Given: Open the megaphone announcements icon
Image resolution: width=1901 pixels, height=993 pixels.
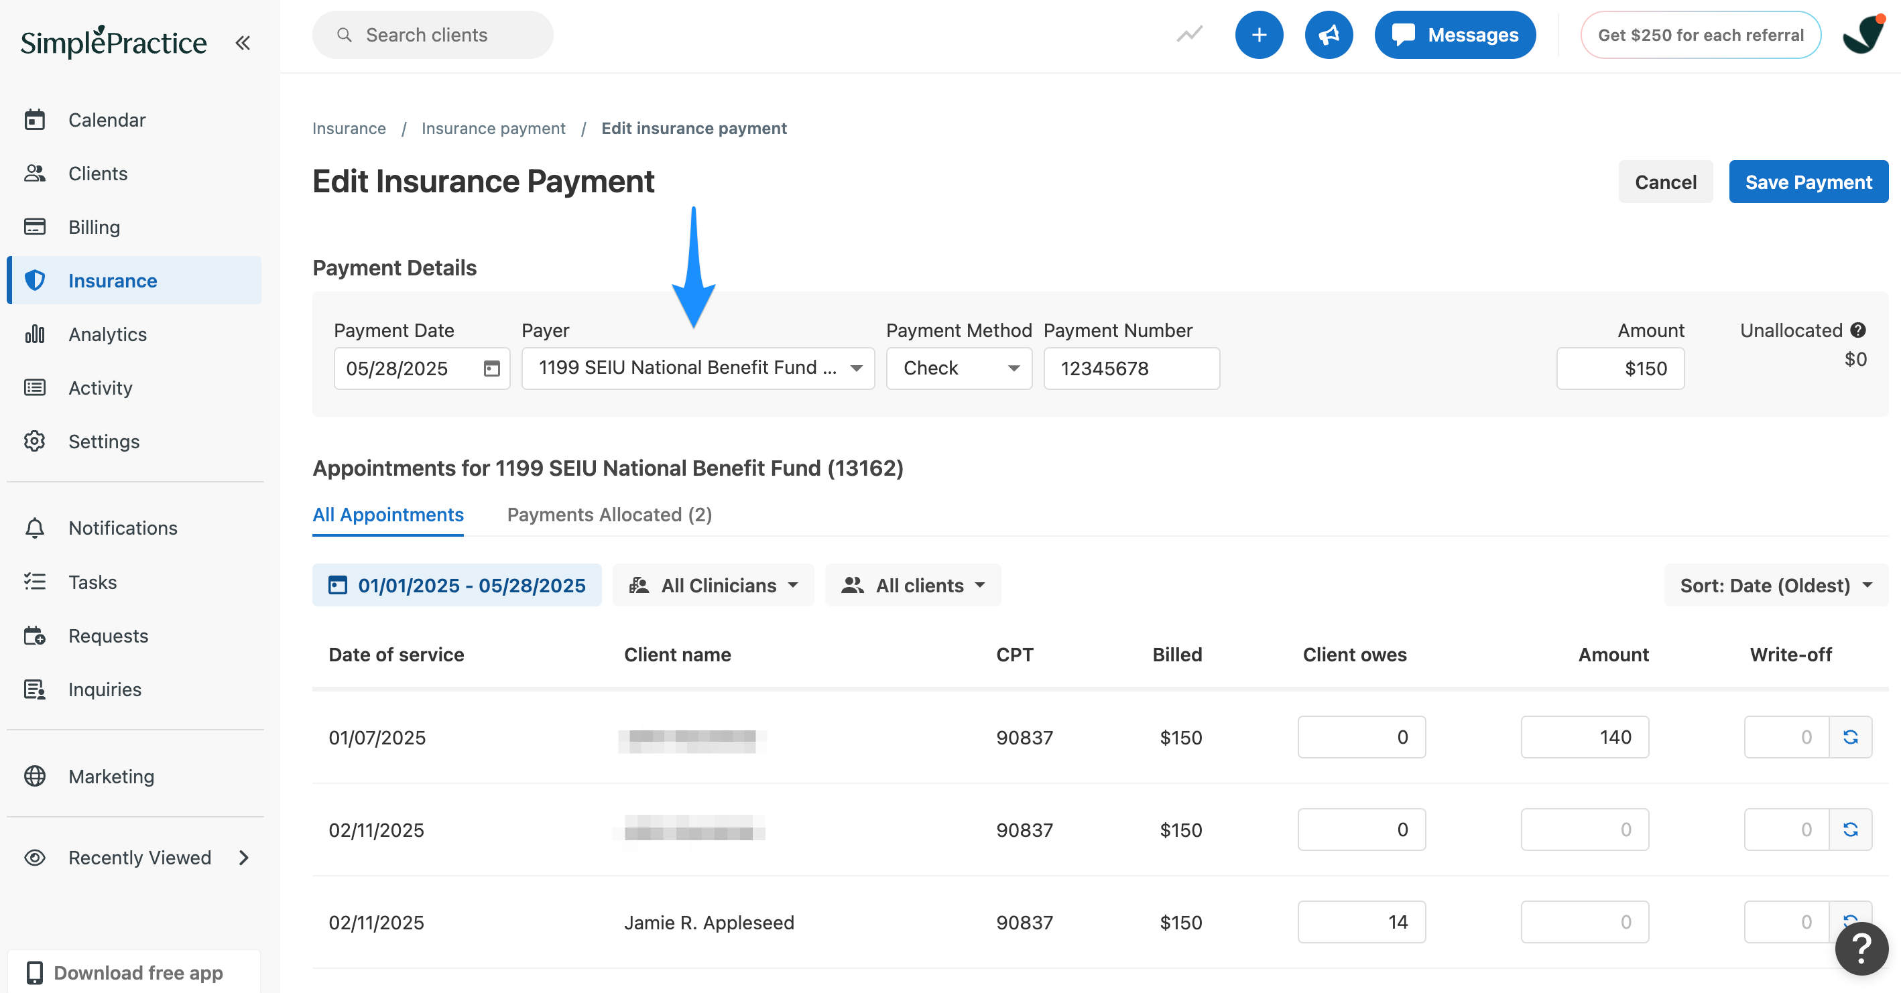Looking at the screenshot, I should pos(1329,35).
